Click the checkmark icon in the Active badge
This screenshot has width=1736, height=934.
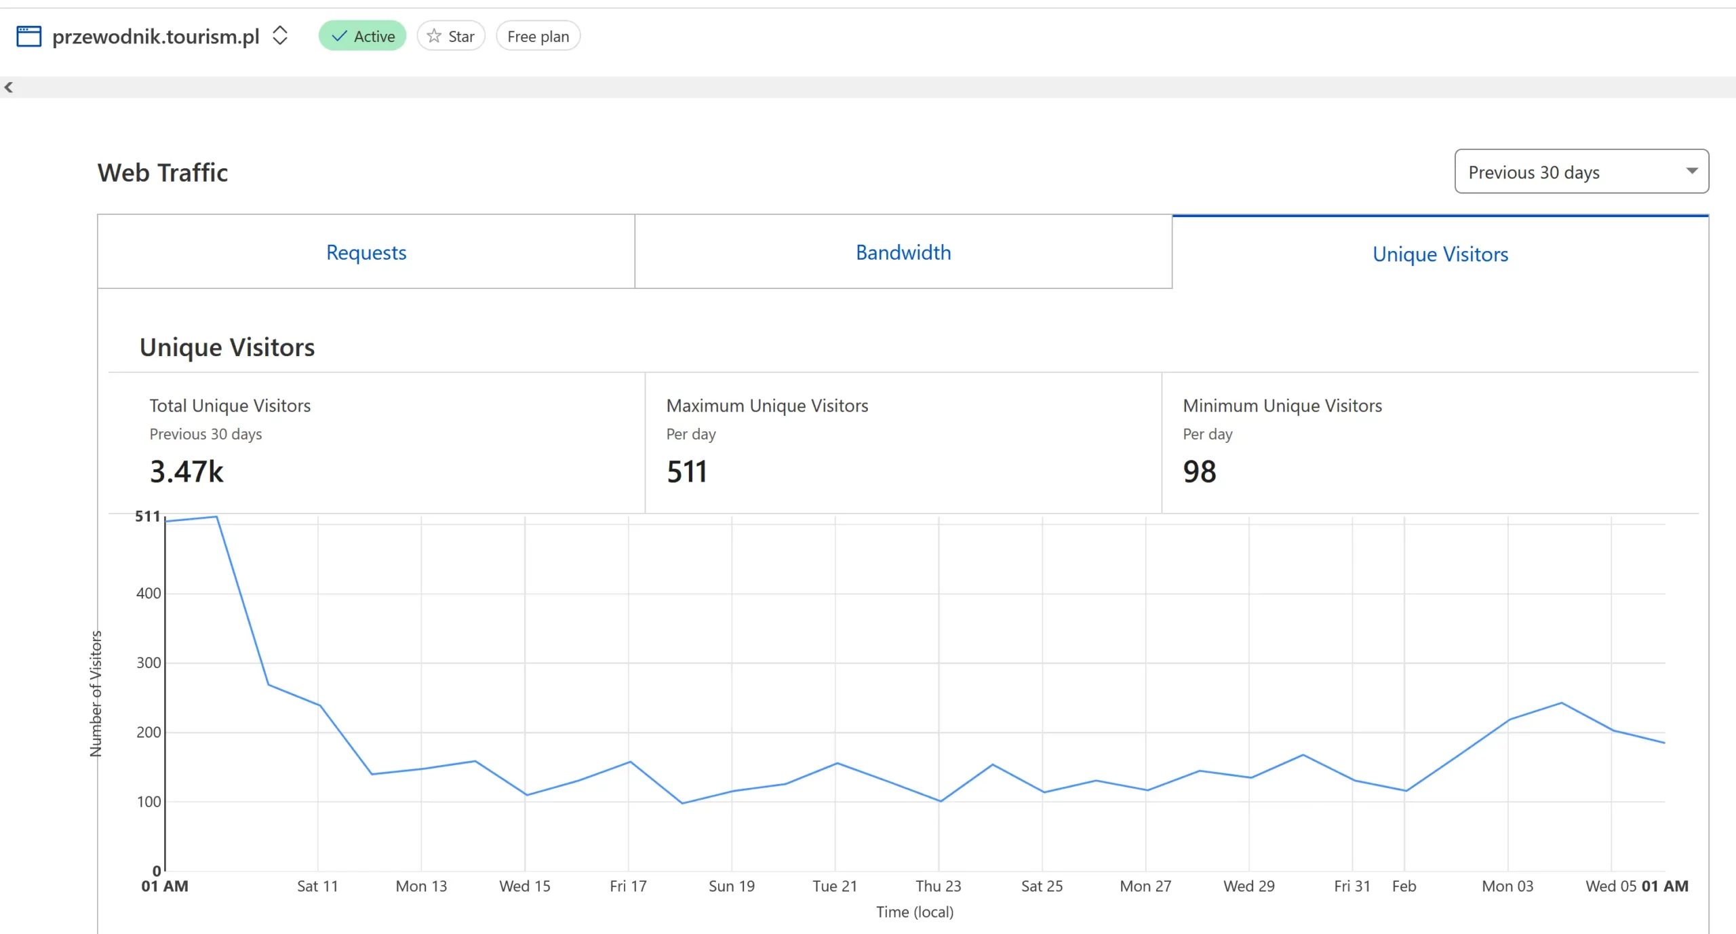pyautogui.click(x=339, y=36)
